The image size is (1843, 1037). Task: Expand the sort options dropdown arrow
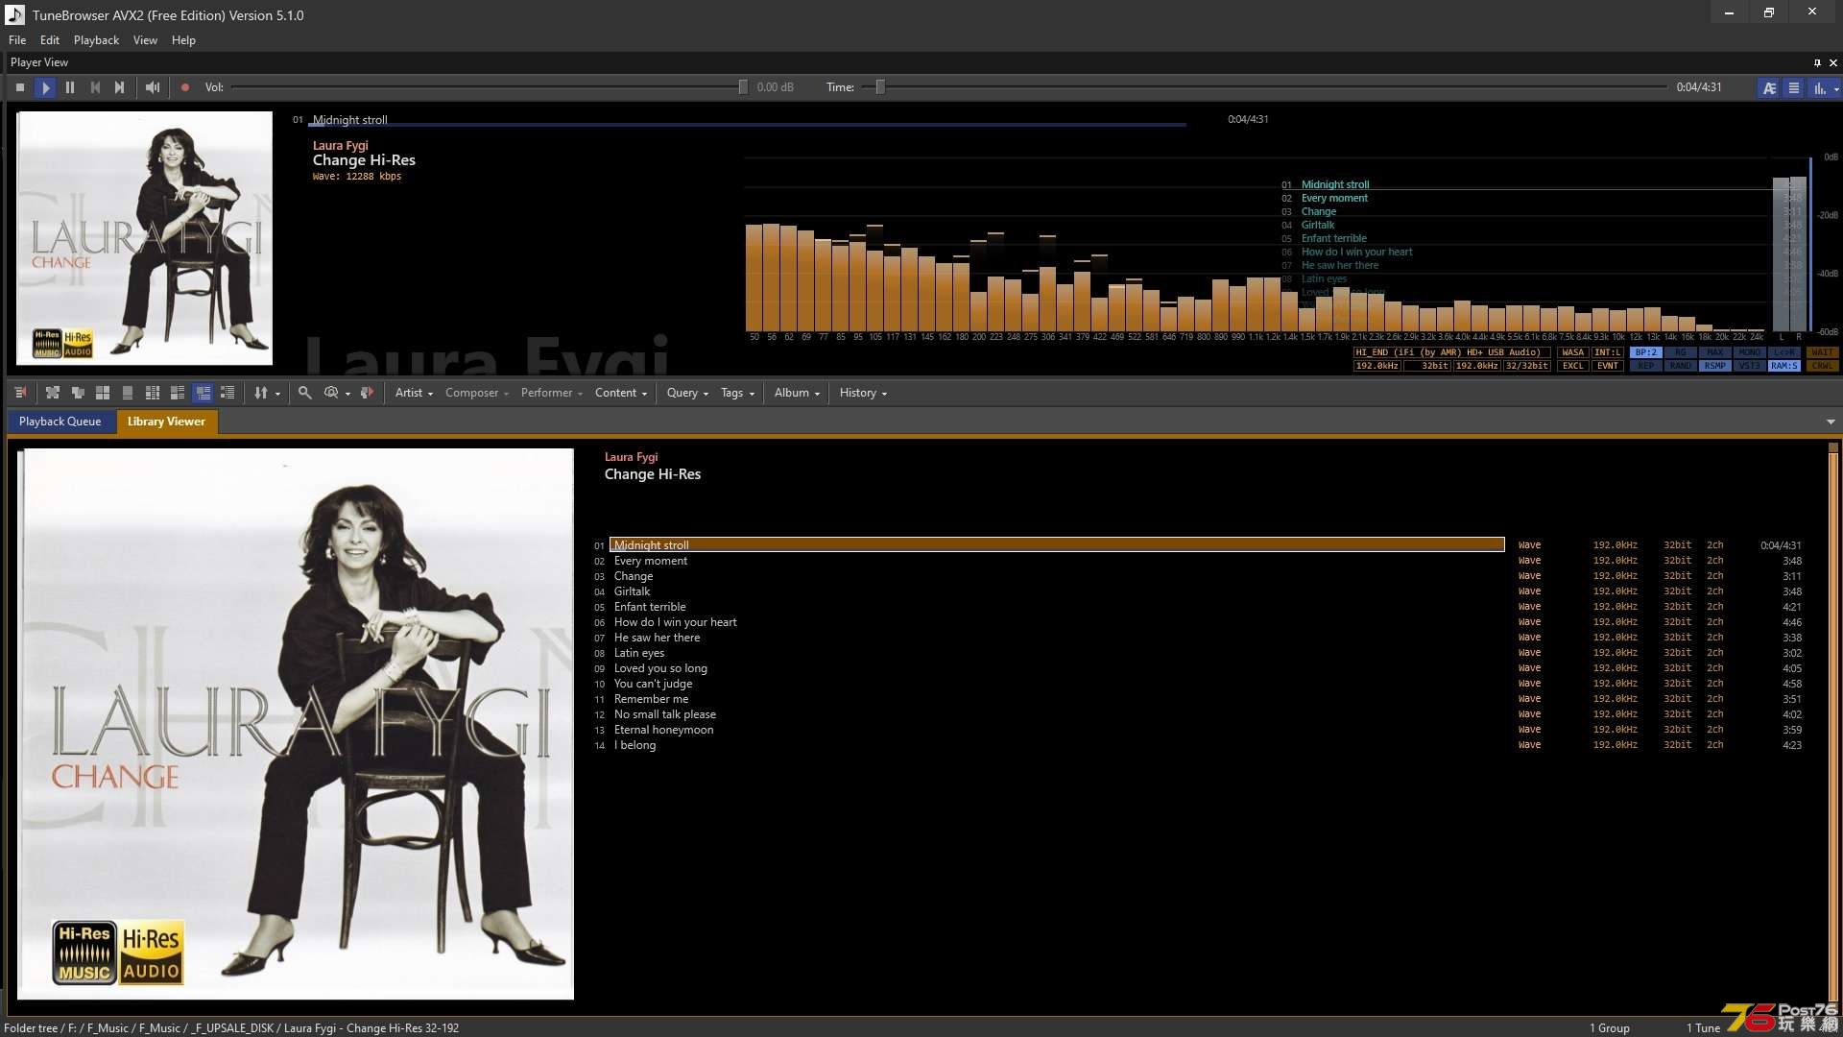[x=278, y=394]
